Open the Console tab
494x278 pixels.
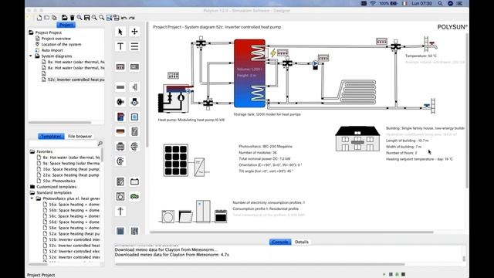point(280,242)
